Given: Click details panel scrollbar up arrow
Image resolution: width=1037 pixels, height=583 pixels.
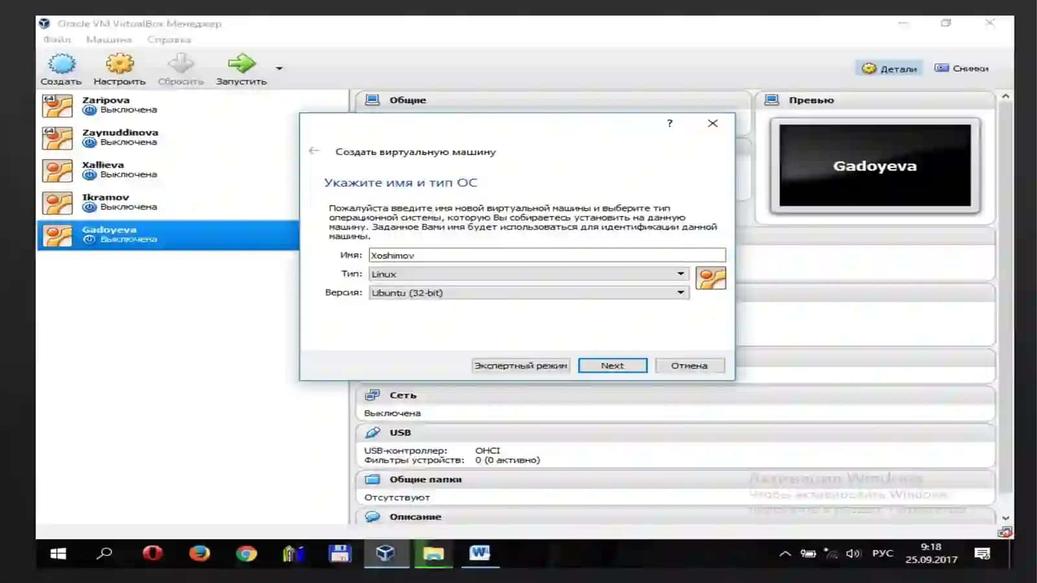Looking at the screenshot, I should click(1005, 96).
